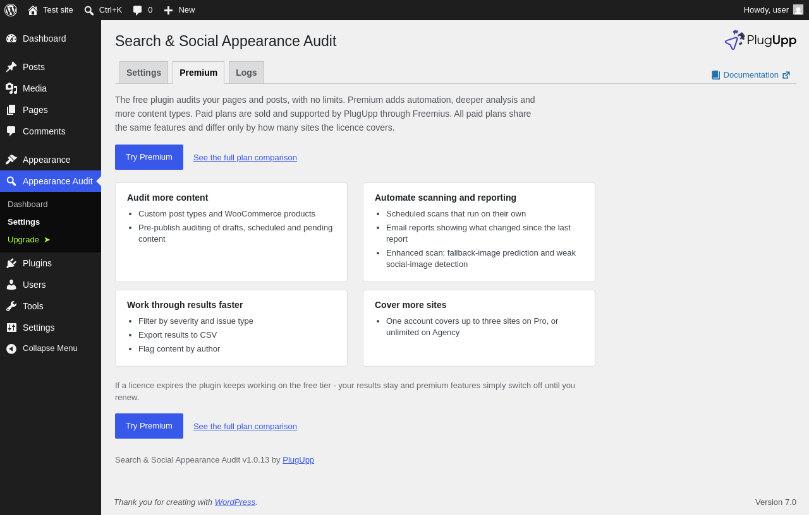This screenshot has width=809, height=515.
Task: Click Flag content by author item
Action: 179,349
